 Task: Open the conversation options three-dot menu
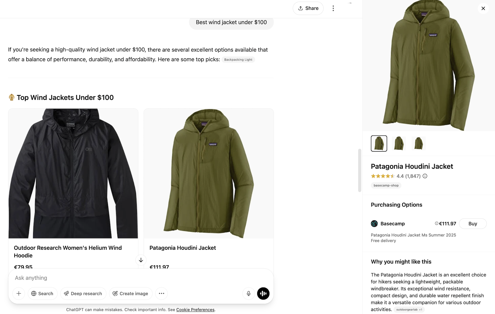[333, 8]
